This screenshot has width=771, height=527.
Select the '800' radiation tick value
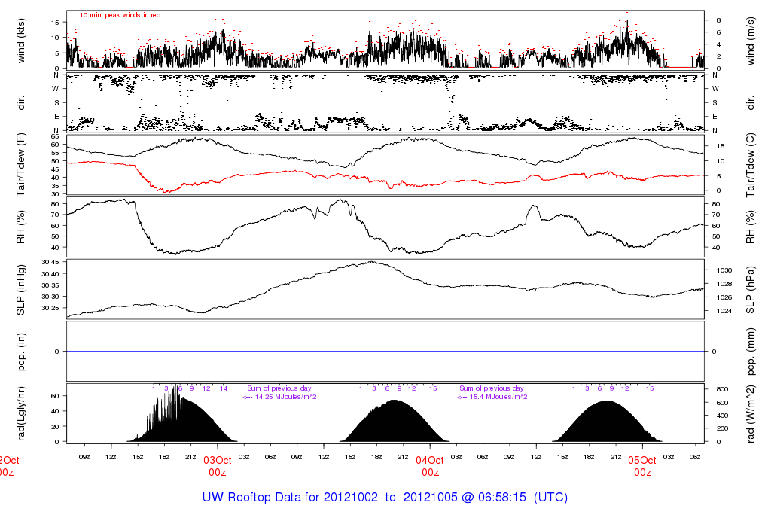point(722,389)
